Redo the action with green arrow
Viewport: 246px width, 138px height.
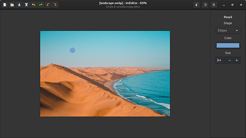click(41, 5)
